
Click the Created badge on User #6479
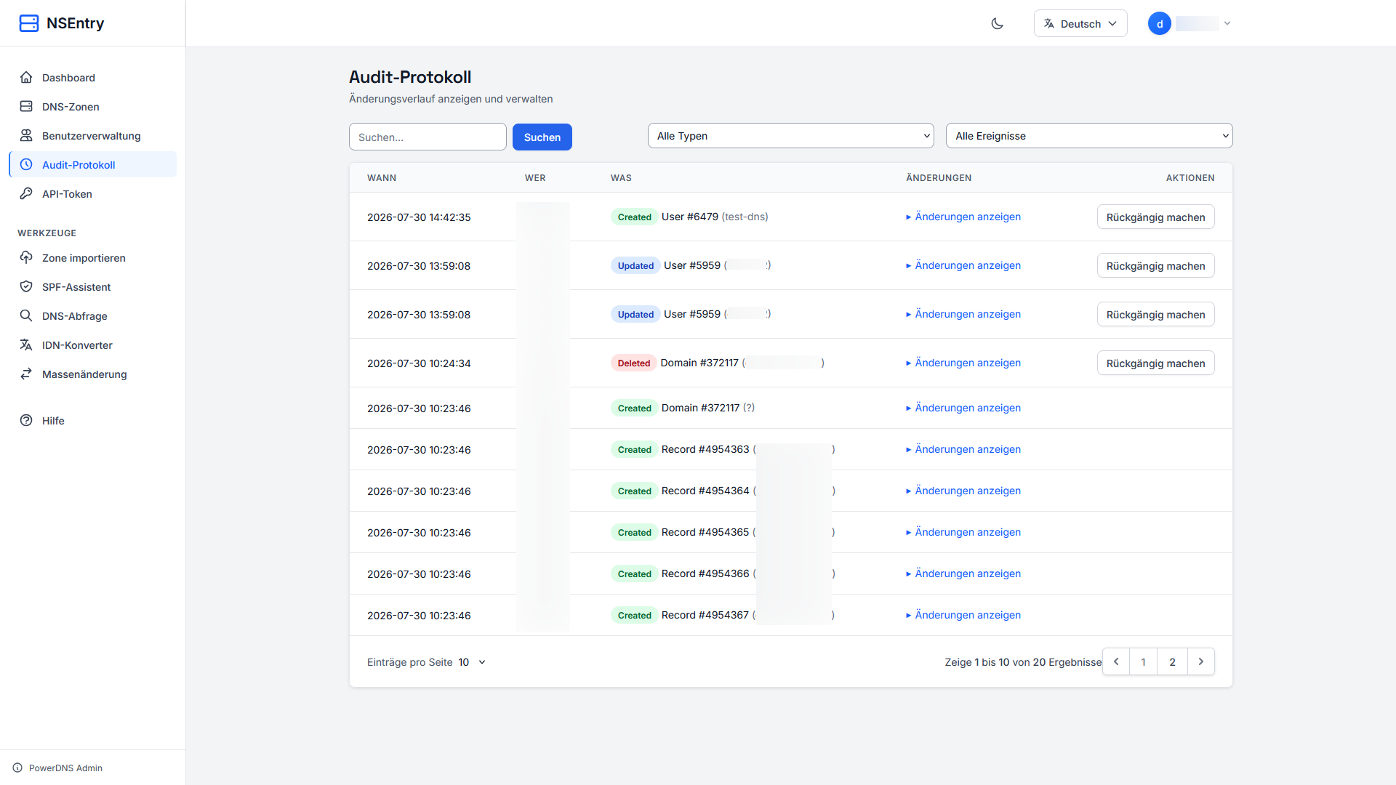click(634, 217)
